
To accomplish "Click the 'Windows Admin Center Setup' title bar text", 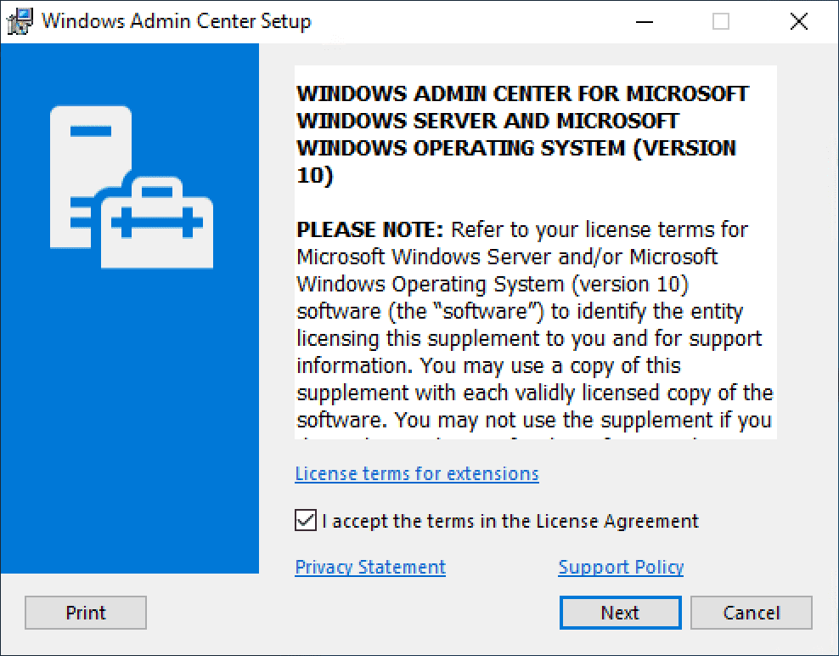I will (177, 22).
